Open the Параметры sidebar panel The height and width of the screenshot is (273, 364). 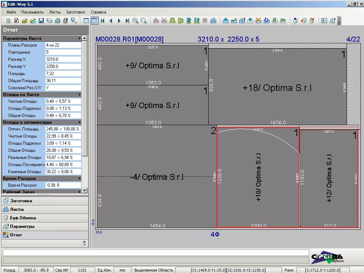click(45, 226)
